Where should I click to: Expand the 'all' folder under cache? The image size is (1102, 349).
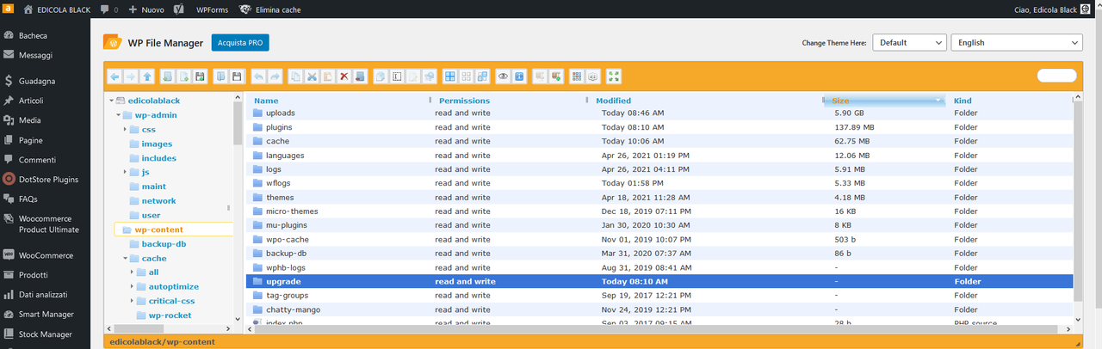click(132, 272)
